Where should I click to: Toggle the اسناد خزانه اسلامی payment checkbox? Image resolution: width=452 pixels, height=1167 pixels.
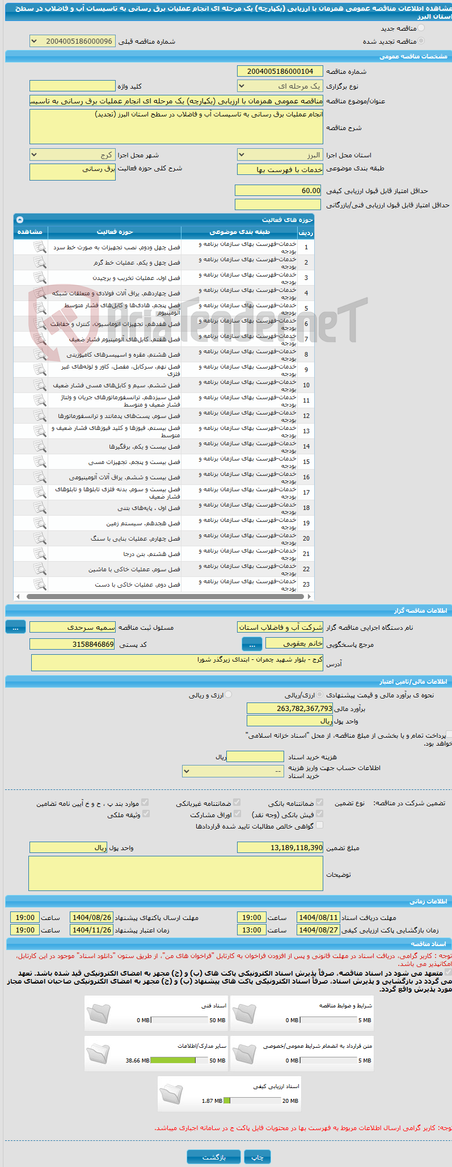(x=449, y=734)
